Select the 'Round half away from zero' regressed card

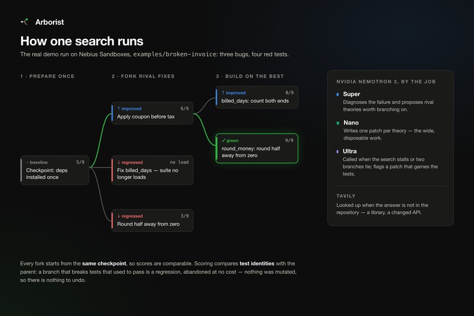coord(152,221)
